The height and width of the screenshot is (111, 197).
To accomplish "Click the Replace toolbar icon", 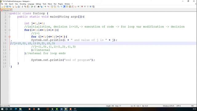I will [x=41, y=6].
